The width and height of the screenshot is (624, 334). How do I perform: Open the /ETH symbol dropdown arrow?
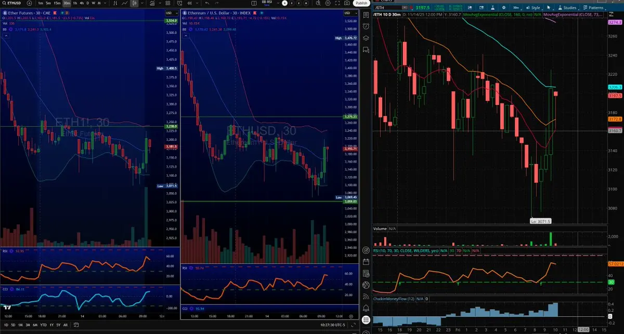point(405,8)
